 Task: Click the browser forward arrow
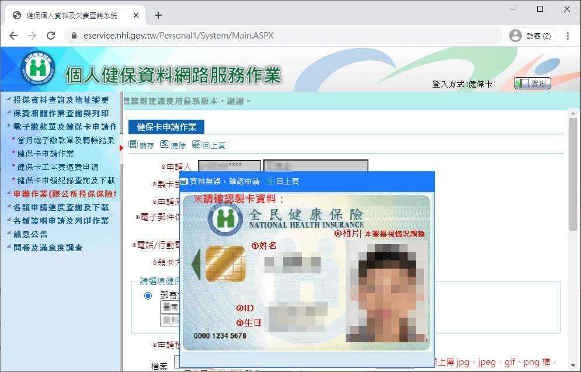[32, 36]
